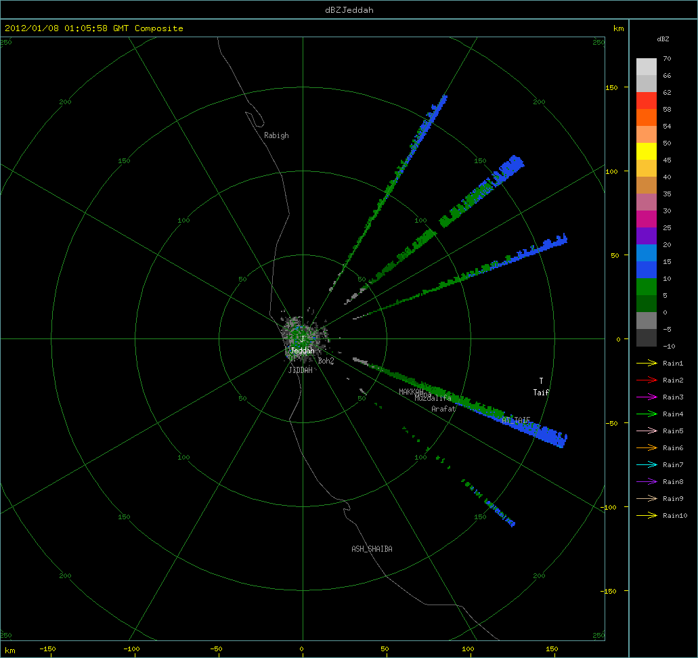Click the -150 tick label on the bottom axis

[47, 649]
